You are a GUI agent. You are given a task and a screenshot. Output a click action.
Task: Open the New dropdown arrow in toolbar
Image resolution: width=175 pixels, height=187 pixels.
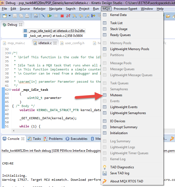(10, 16)
